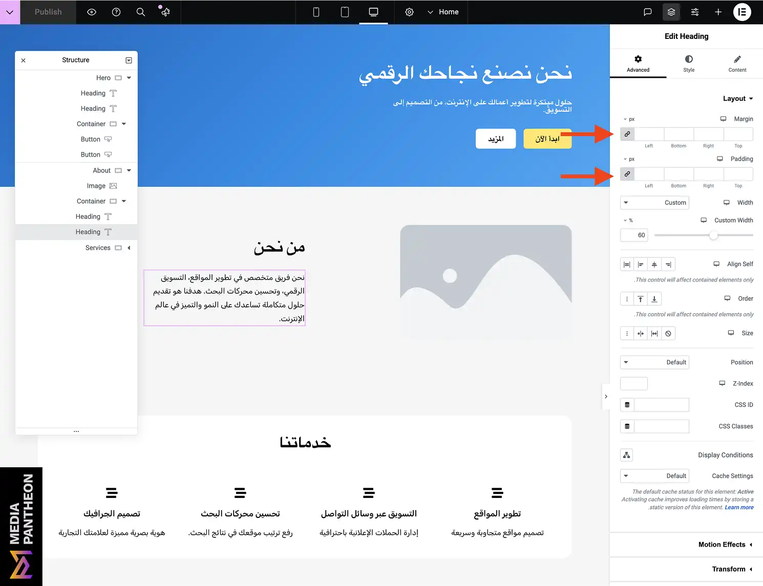The image size is (763, 586).
Task: Expand the Motion Effects section
Action: (686, 545)
